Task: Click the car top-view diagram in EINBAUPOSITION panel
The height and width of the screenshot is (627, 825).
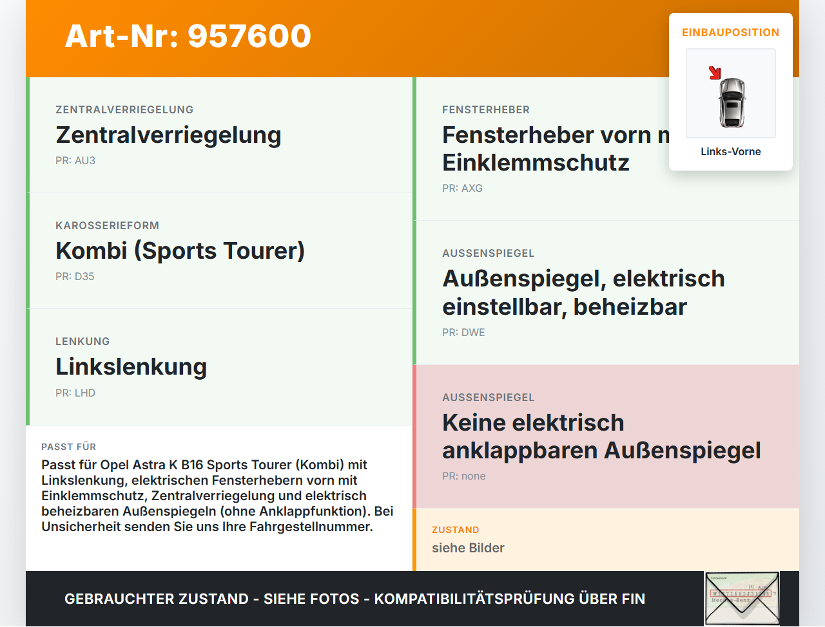Action: (730, 93)
